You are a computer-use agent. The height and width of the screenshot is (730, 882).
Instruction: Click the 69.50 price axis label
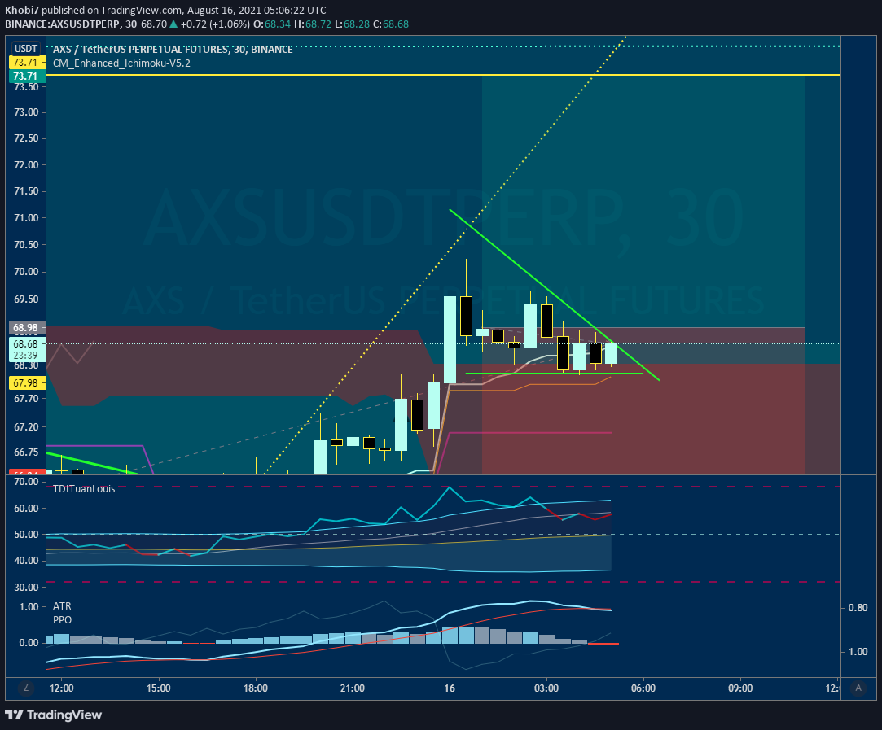click(x=26, y=299)
